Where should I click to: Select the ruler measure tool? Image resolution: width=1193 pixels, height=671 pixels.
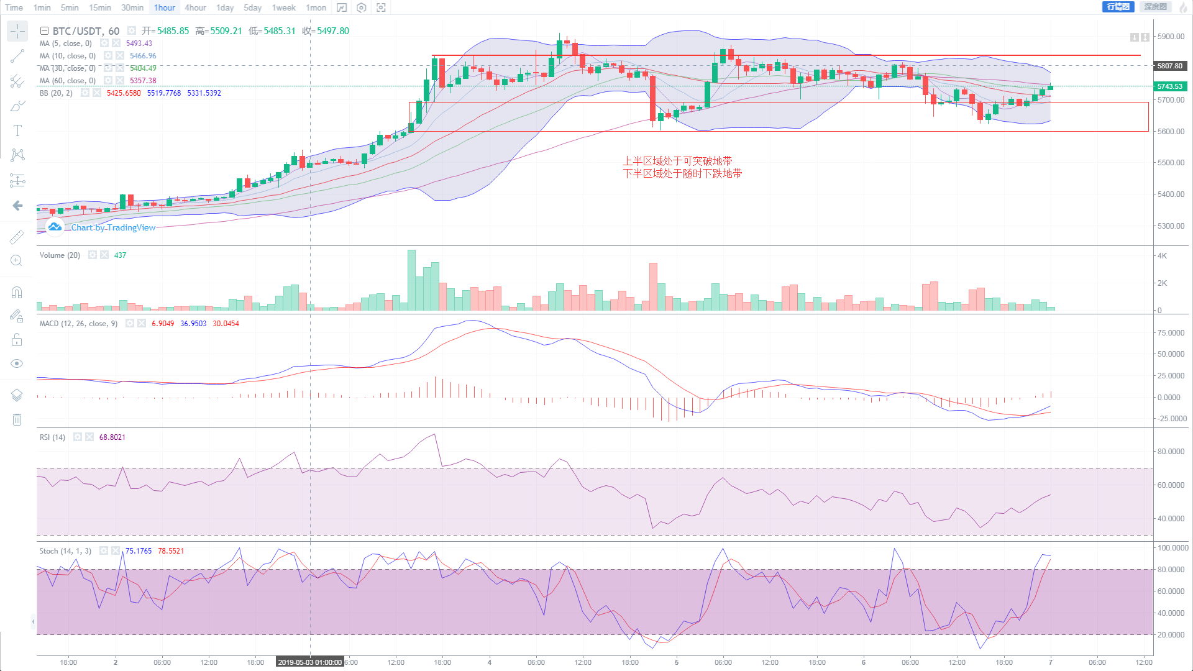tap(17, 237)
